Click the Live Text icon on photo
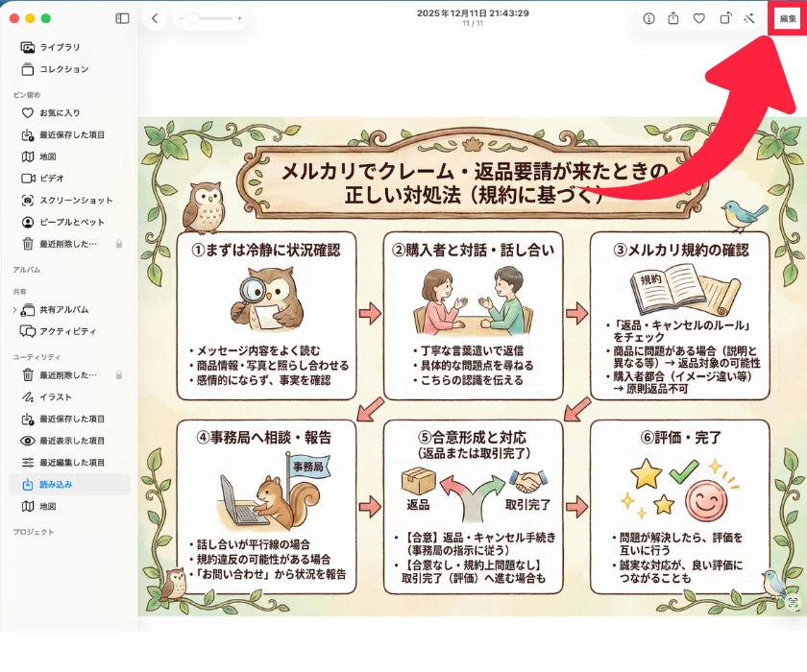Image resolution: width=807 pixels, height=672 pixels. pos(794,603)
